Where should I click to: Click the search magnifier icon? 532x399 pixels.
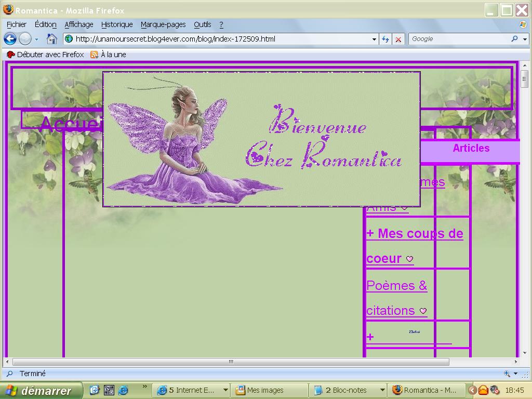515,38
